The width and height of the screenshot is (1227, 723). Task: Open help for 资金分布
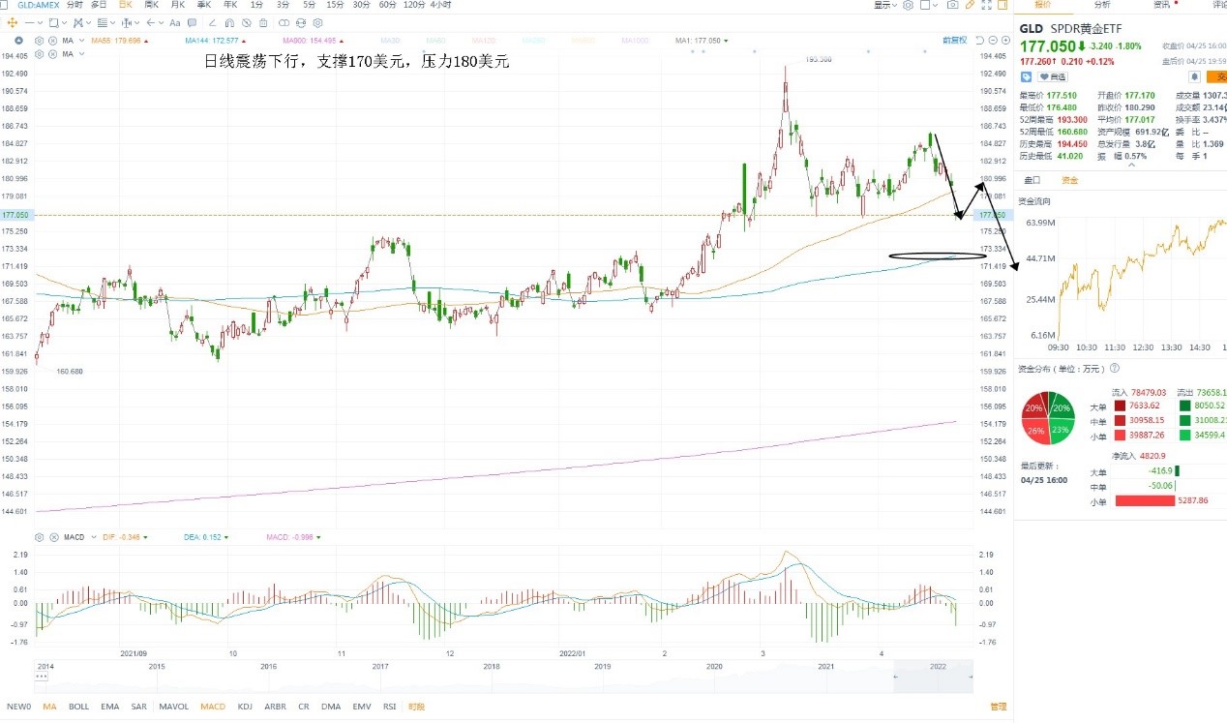[x=1115, y=369]
